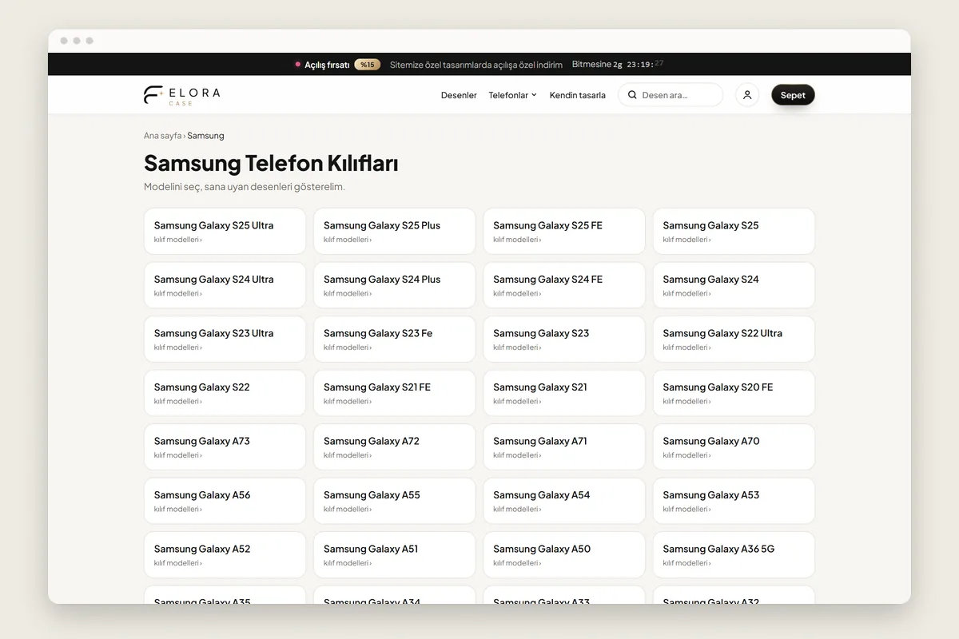Image resolution: width=959 pixels, height=639 pixels.
Task: Choose Samsung Galaxy S24 FE model
Action: coord(564,285)
